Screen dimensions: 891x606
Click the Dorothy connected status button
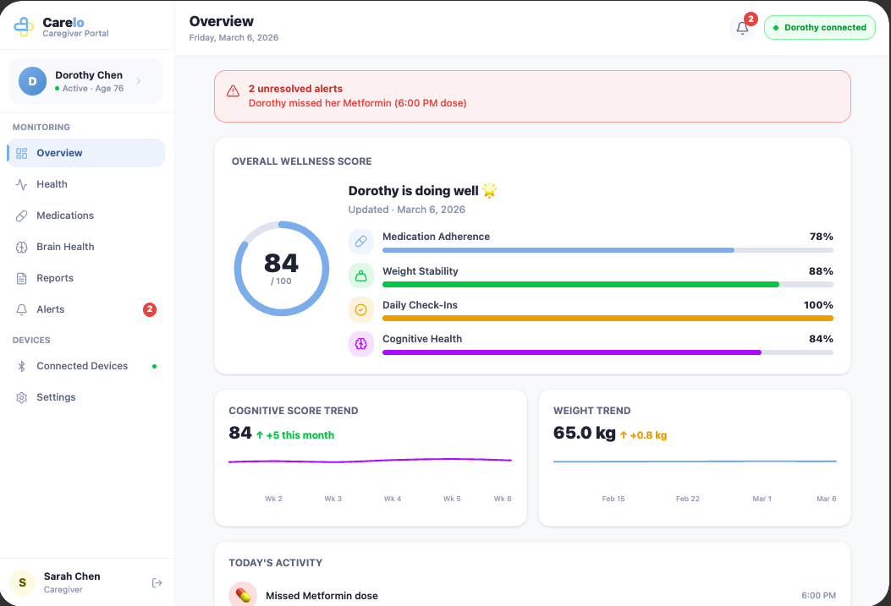(x=819, y=27)
